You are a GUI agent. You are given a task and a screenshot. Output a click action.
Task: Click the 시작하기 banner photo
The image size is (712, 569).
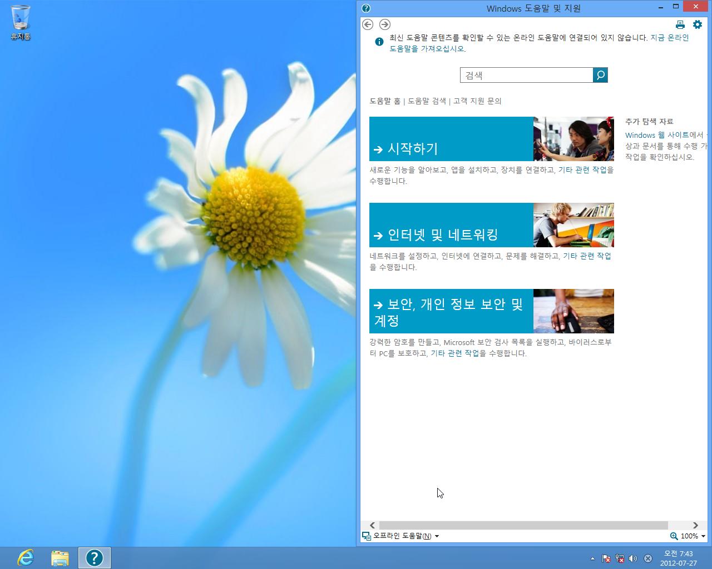click(x=573, y=139)
